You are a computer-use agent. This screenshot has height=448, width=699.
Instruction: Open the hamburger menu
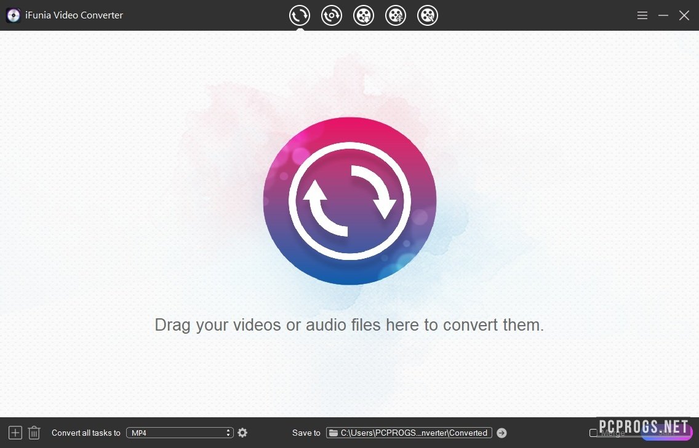[x=642, y=15]
